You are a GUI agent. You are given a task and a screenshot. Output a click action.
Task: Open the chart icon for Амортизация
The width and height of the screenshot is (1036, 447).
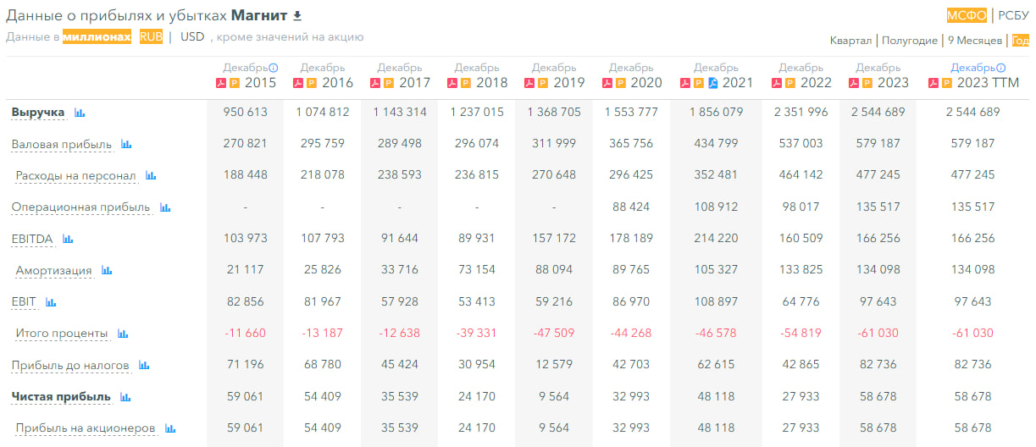107,271
